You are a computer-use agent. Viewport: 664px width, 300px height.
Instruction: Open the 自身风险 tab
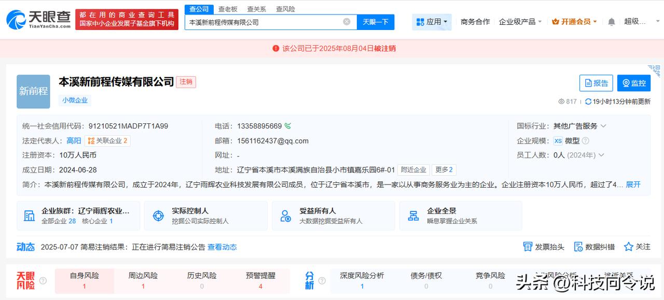click(85, 281)
